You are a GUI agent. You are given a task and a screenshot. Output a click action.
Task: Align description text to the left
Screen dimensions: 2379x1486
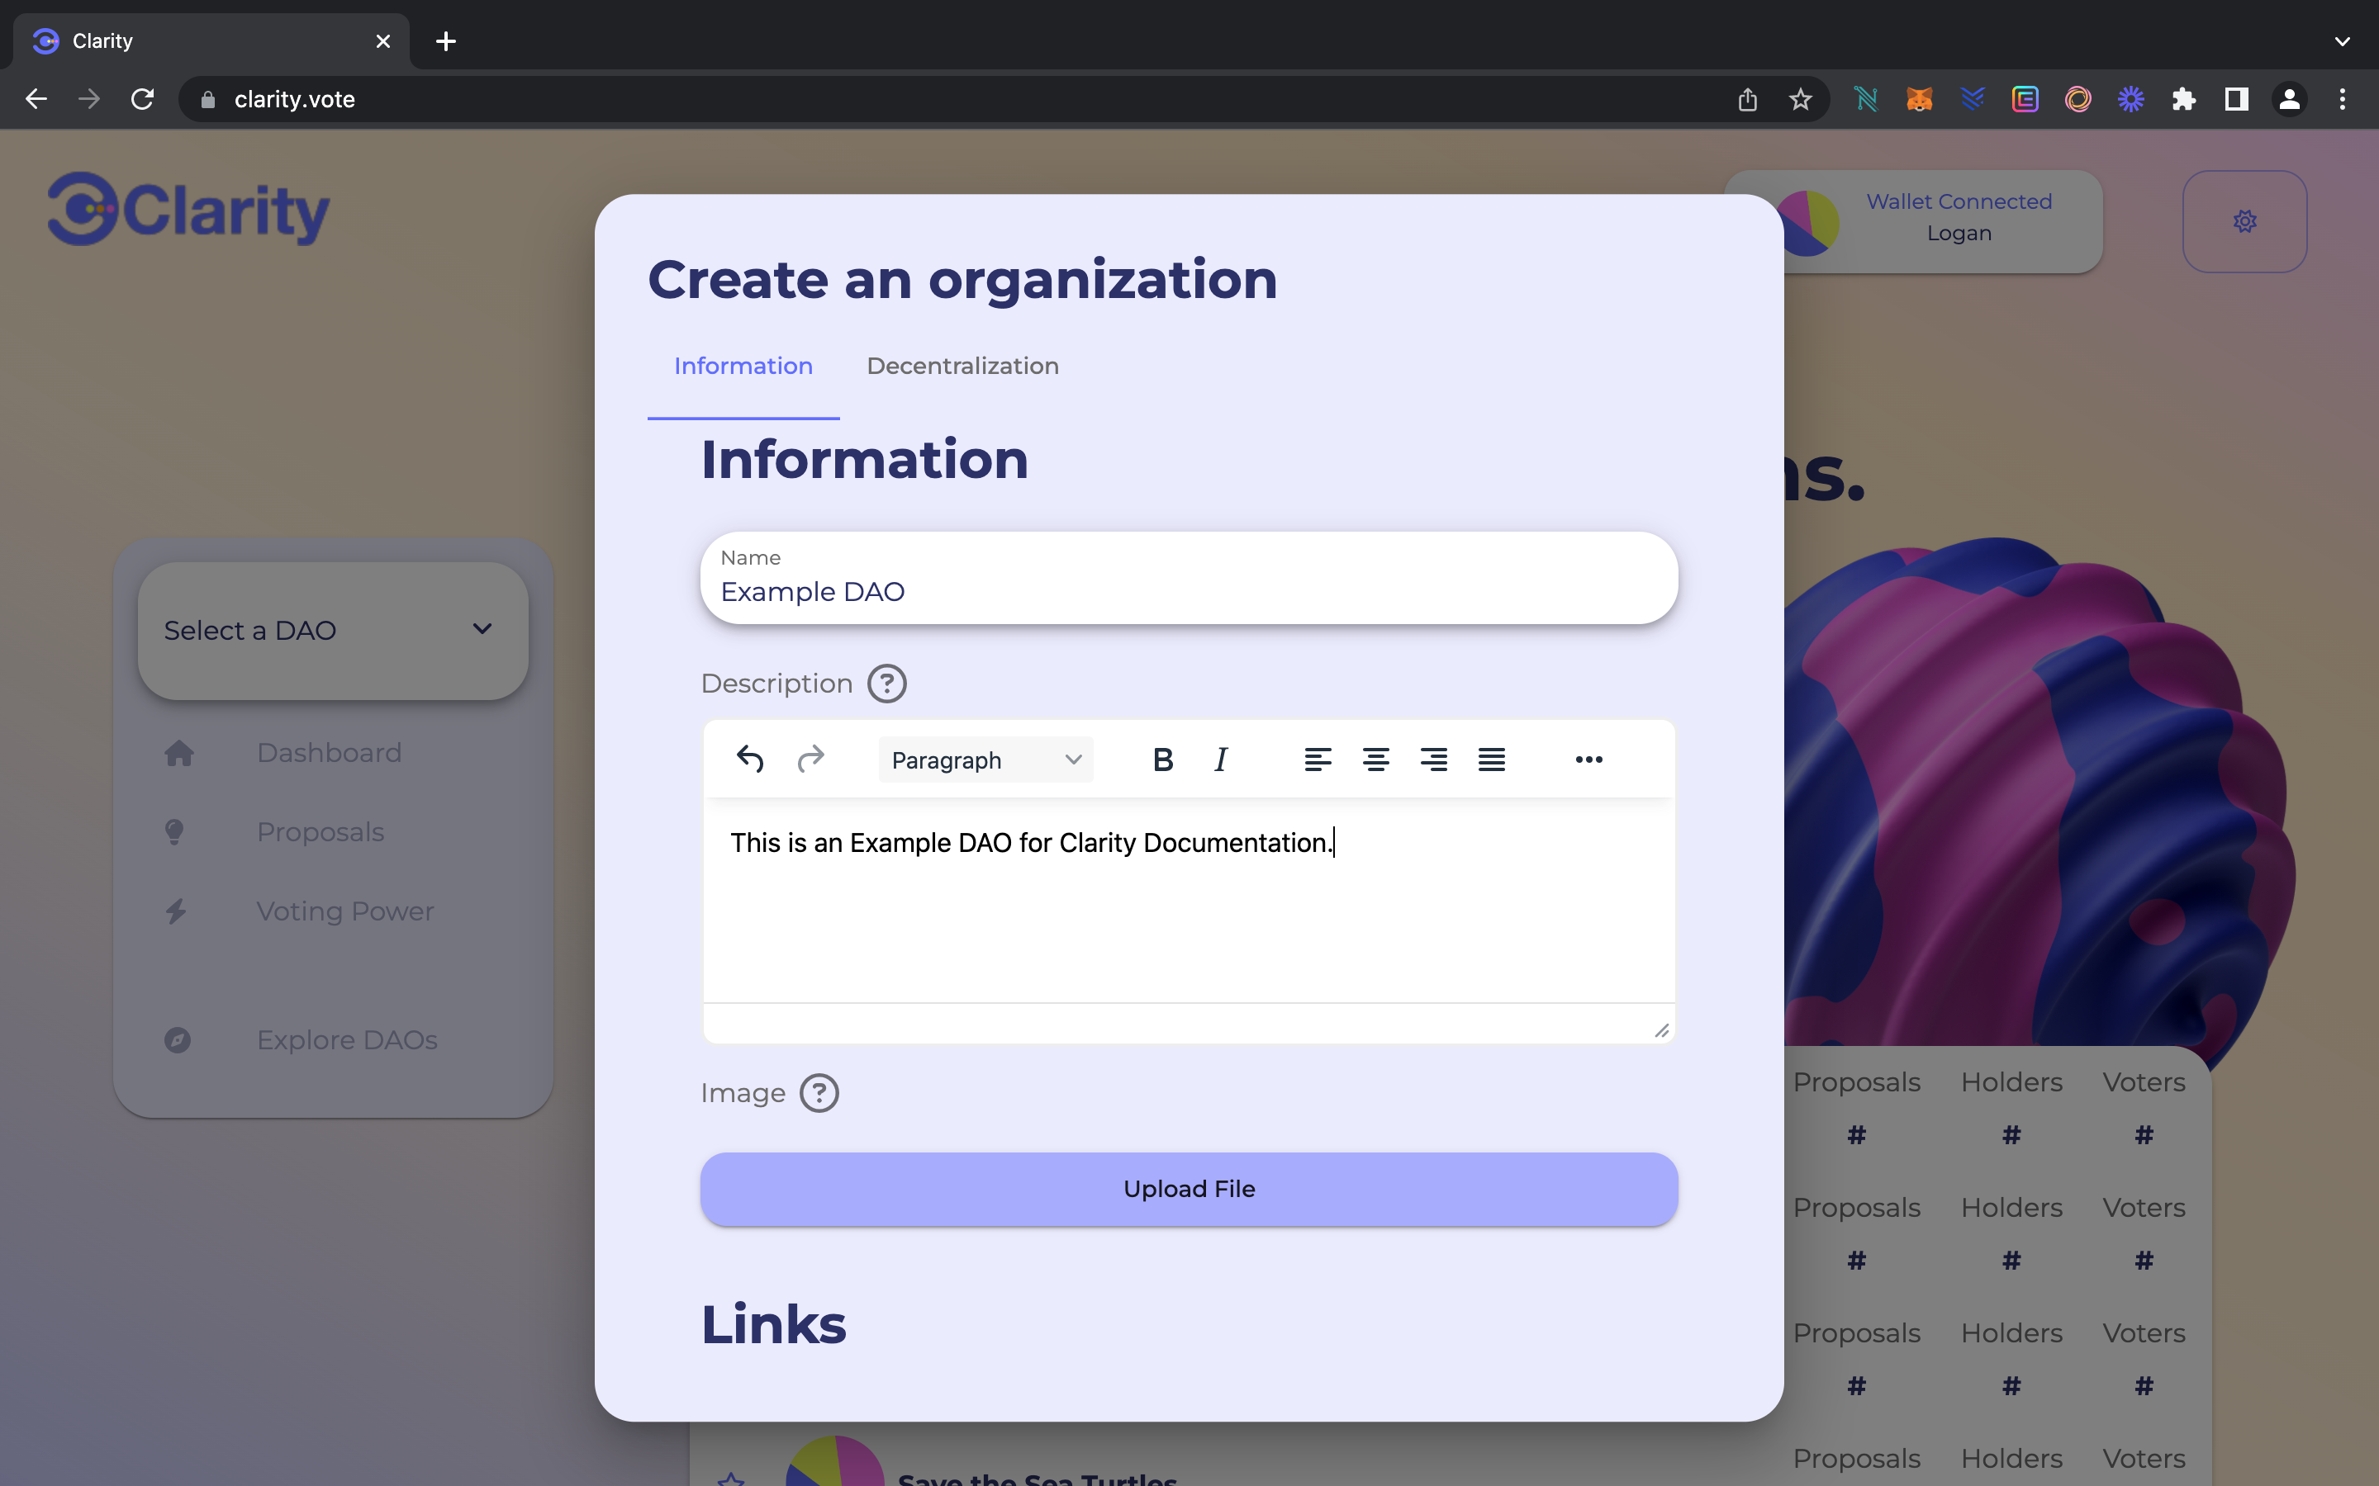[x=1318, y=760]
